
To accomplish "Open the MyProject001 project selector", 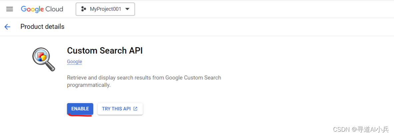I will coord(105,9).
